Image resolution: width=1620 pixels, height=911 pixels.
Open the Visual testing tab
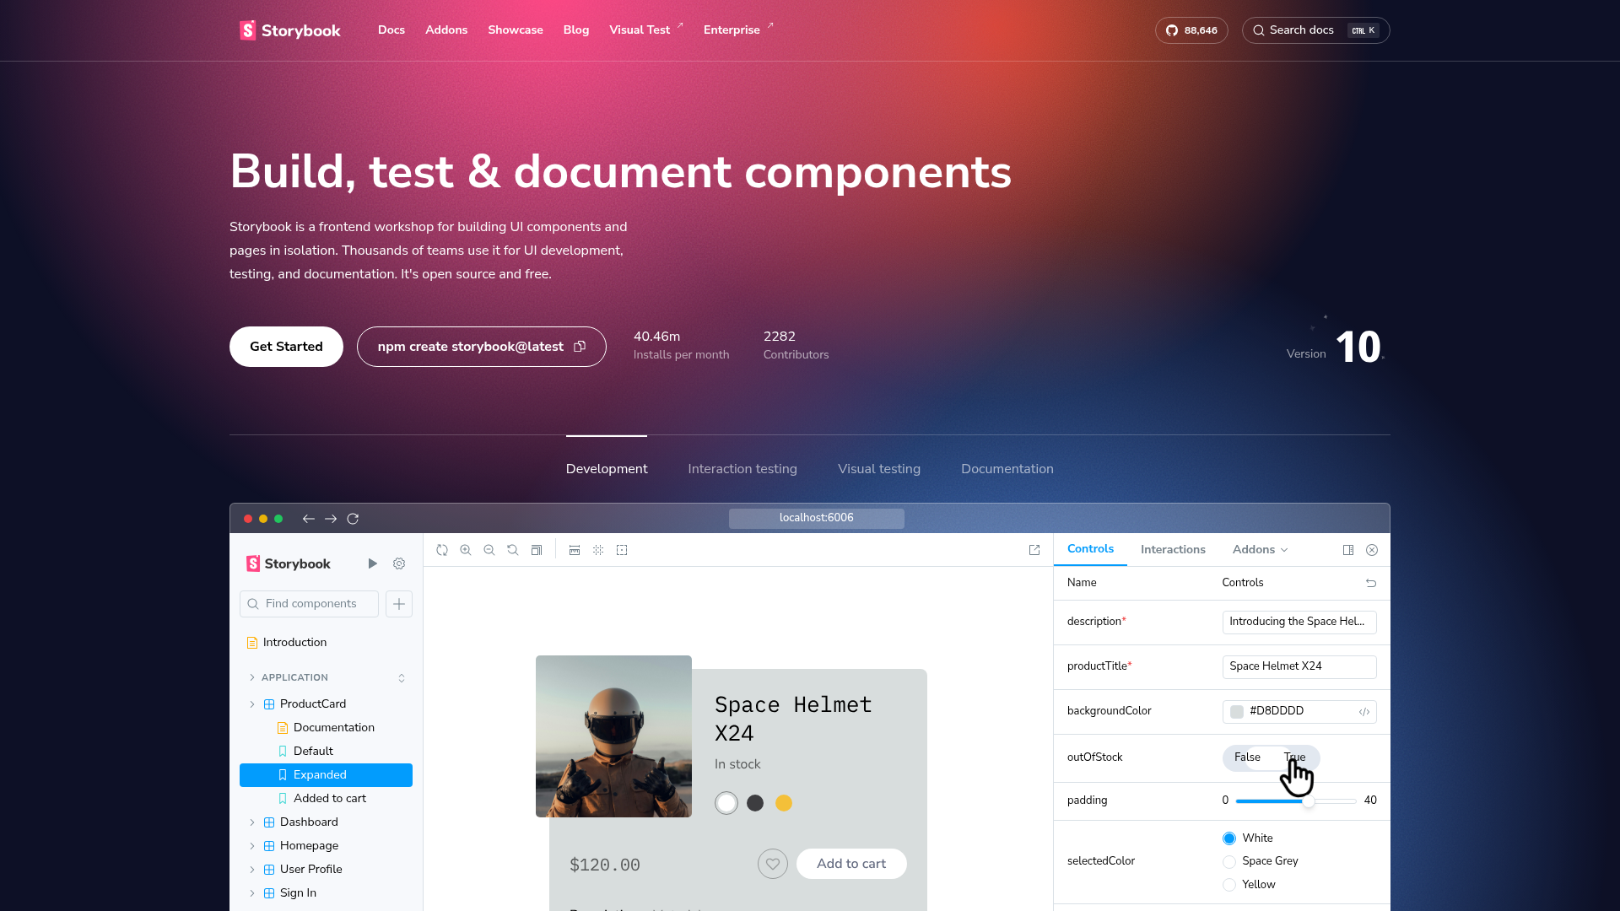pyautogui.click(x=878, y=469)
